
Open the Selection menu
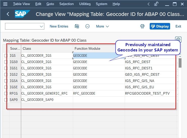click(67, 4)
